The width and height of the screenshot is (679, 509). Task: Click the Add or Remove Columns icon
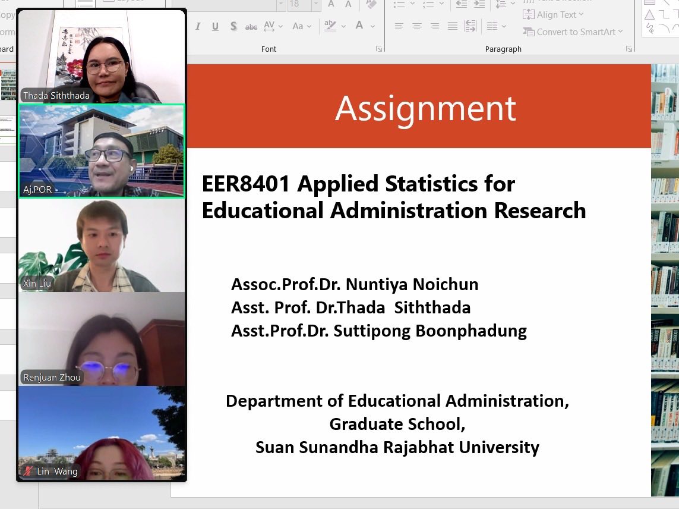[492, 26]
